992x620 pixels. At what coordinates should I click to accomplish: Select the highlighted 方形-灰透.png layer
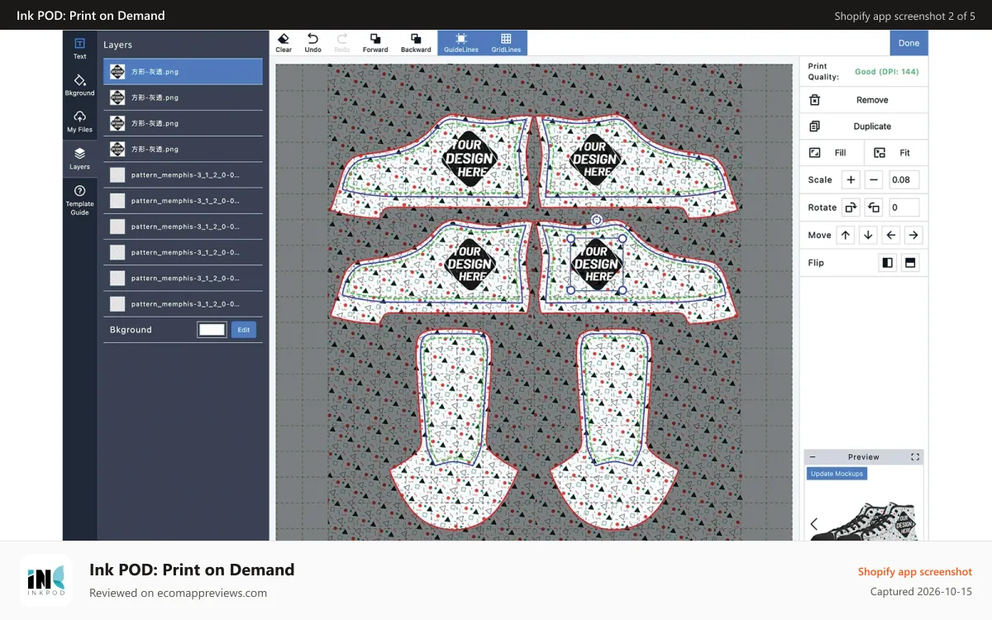tap(183, 72)
